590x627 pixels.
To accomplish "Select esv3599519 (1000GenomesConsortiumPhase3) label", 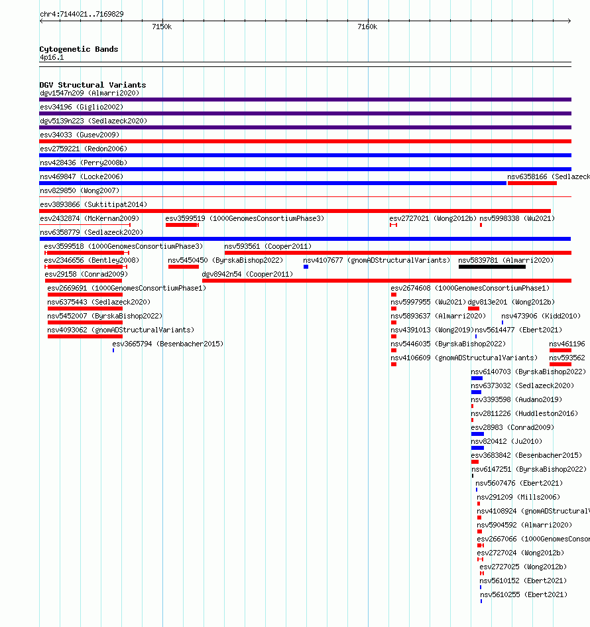I will tap(245, 219).
